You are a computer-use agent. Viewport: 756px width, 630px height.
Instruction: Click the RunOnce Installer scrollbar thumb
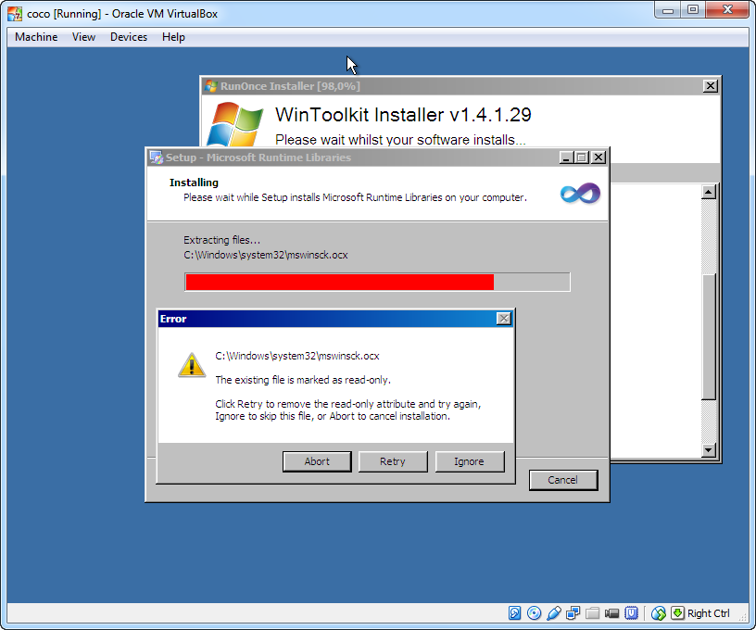(708, 336)
